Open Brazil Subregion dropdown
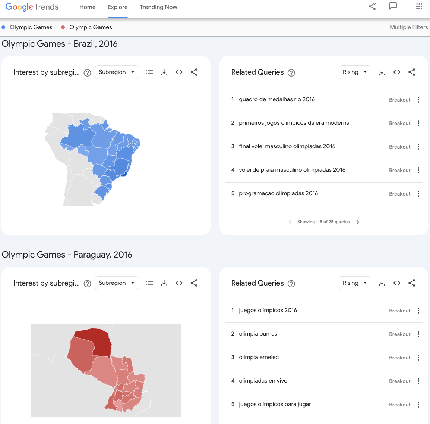This screenshot has width=430, height=424. (117, 72)
